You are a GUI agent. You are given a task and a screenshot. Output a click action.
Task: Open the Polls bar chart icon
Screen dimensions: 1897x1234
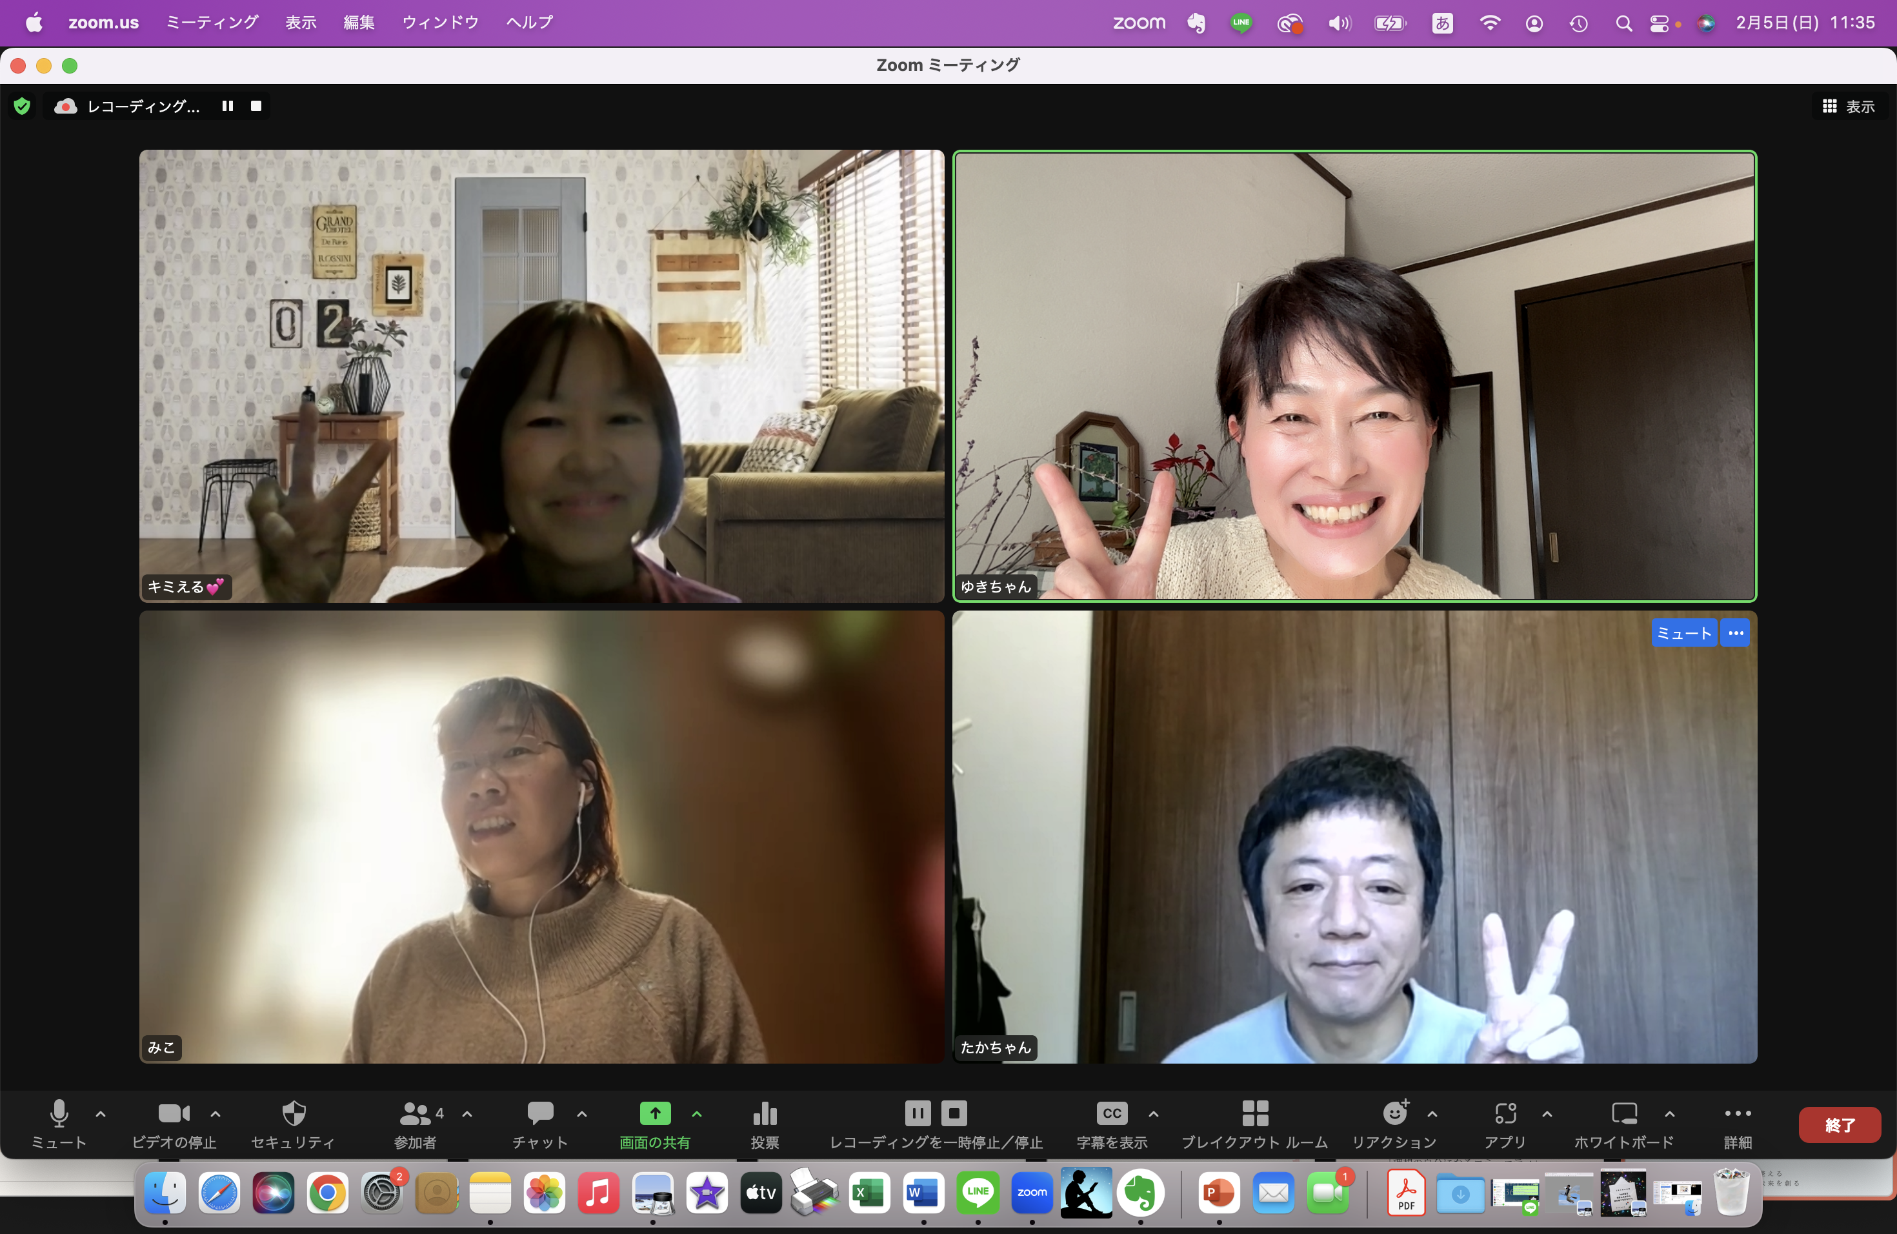[765, 1113]
